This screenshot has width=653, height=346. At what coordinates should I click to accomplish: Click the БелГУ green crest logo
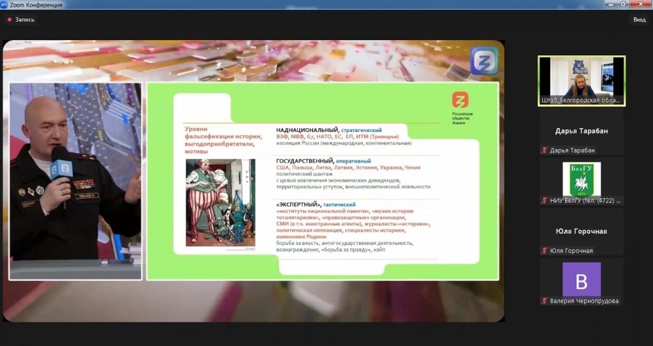(582, 179)
